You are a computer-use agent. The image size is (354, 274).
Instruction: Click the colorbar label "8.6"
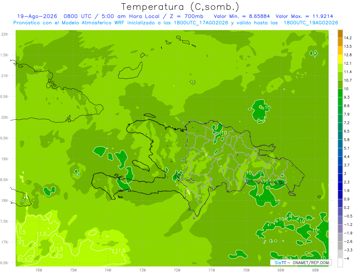click(347, 106)
